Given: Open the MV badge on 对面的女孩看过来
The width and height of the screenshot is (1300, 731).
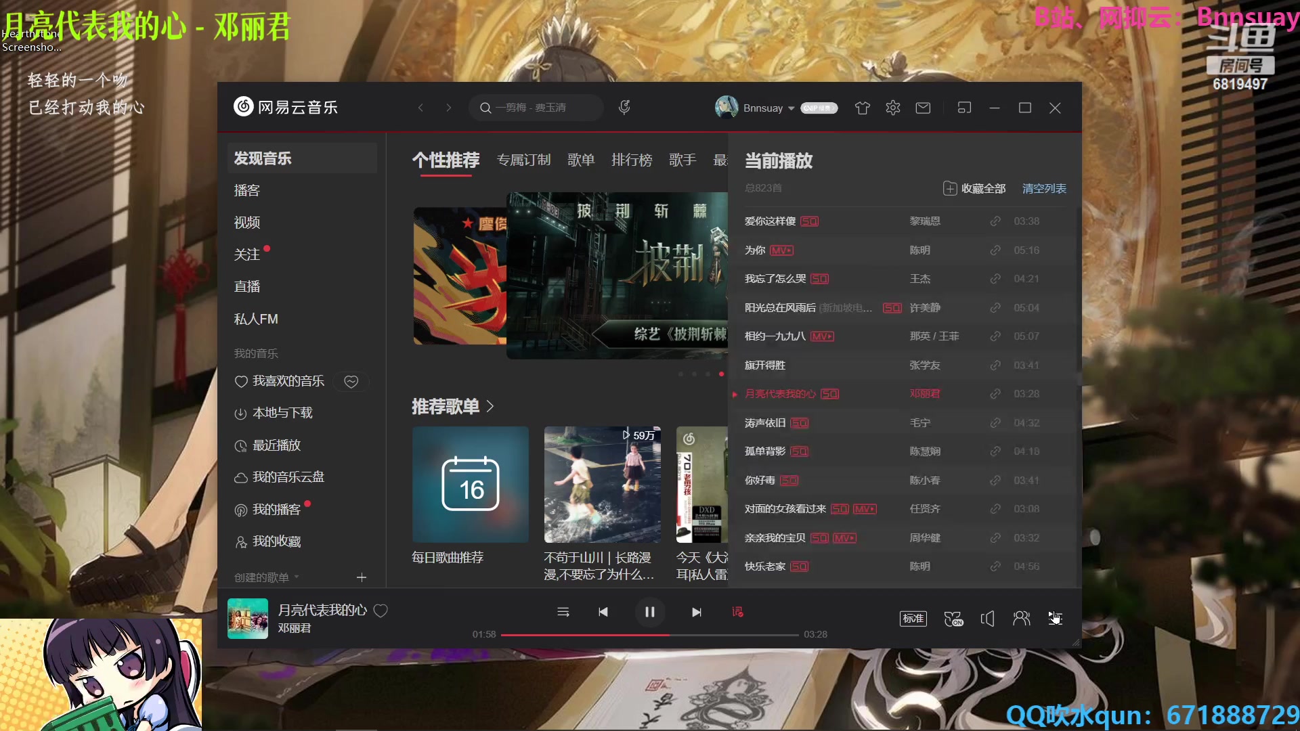Looking at the screenshot, I should click(865, 509).
